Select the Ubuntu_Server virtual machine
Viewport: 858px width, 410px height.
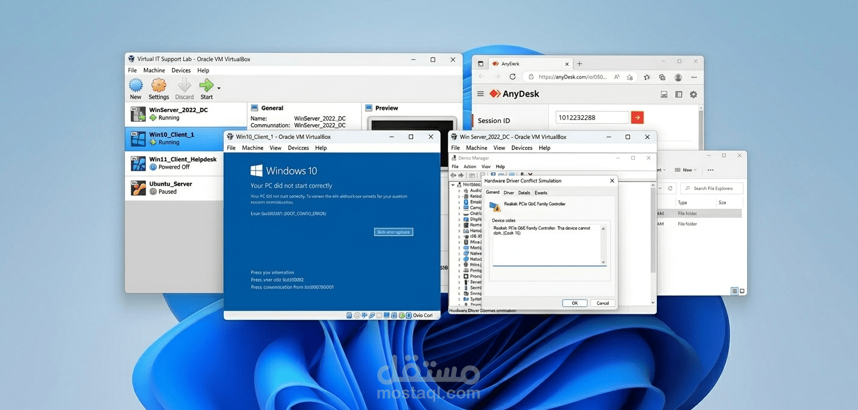[x=174, y=188]
